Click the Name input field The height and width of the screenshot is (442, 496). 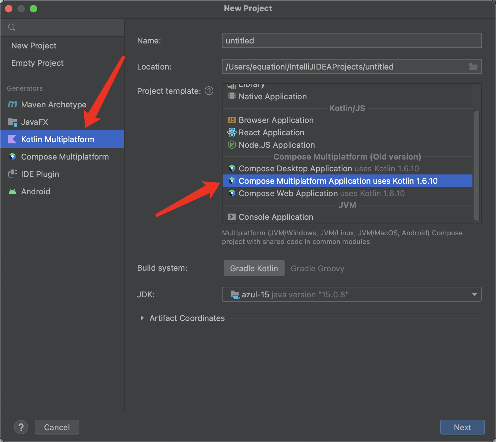tap(352, 40)
